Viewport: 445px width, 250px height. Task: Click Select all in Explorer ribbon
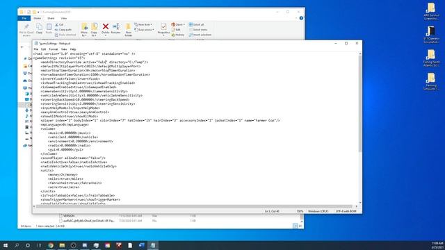(196, 25)
